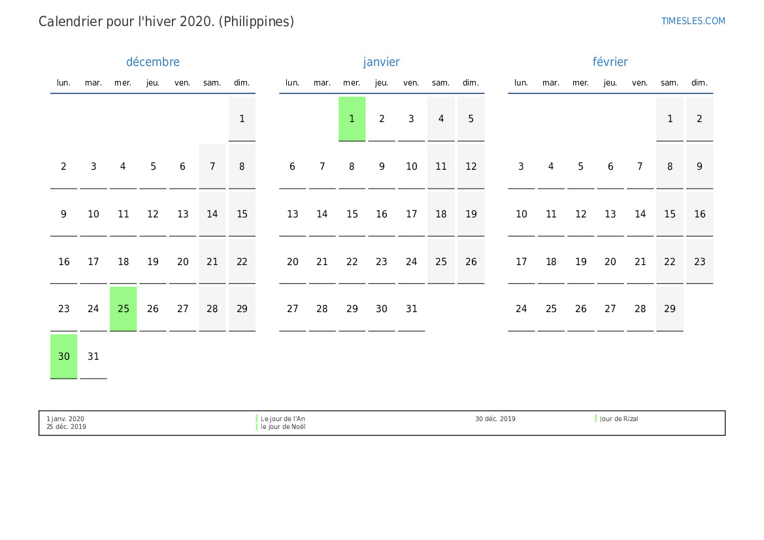This screenshot has width=764, height=540.
Task: Click December 31 in the calendar
Action: pyautogui.click(x=93, y=357)
